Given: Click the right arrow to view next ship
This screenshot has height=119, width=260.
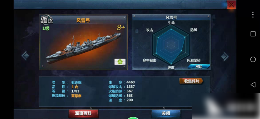Looking at the screenshot, I should (x=225, y=56).
